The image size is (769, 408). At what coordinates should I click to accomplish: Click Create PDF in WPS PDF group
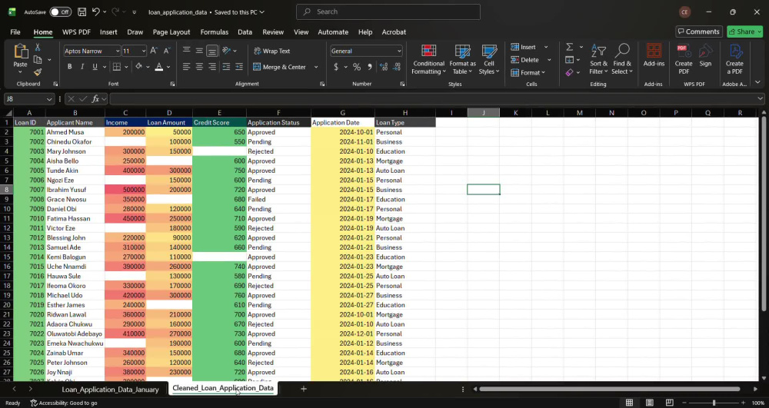coord(683,58)
